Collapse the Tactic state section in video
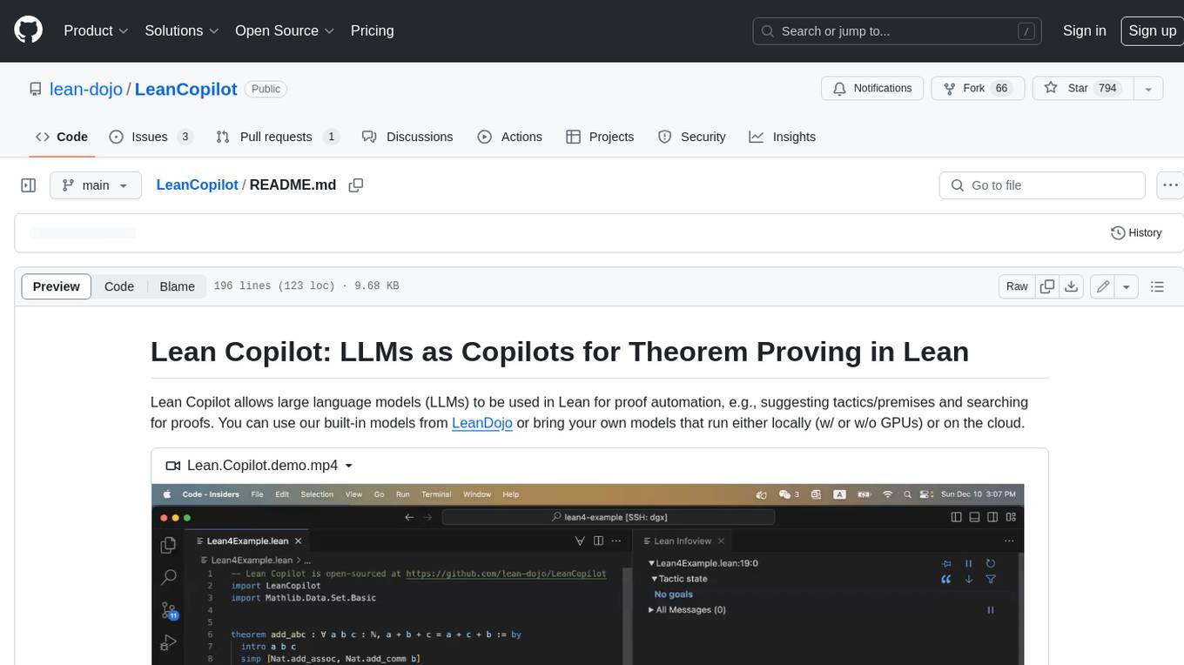This screenshot has width=1184, height=665. point(680,579)
